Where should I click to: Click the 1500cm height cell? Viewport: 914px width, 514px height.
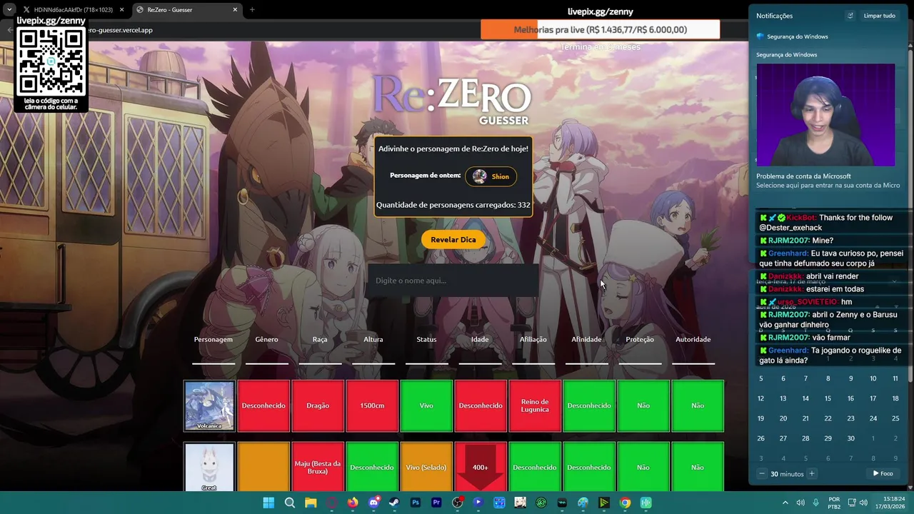372,405
